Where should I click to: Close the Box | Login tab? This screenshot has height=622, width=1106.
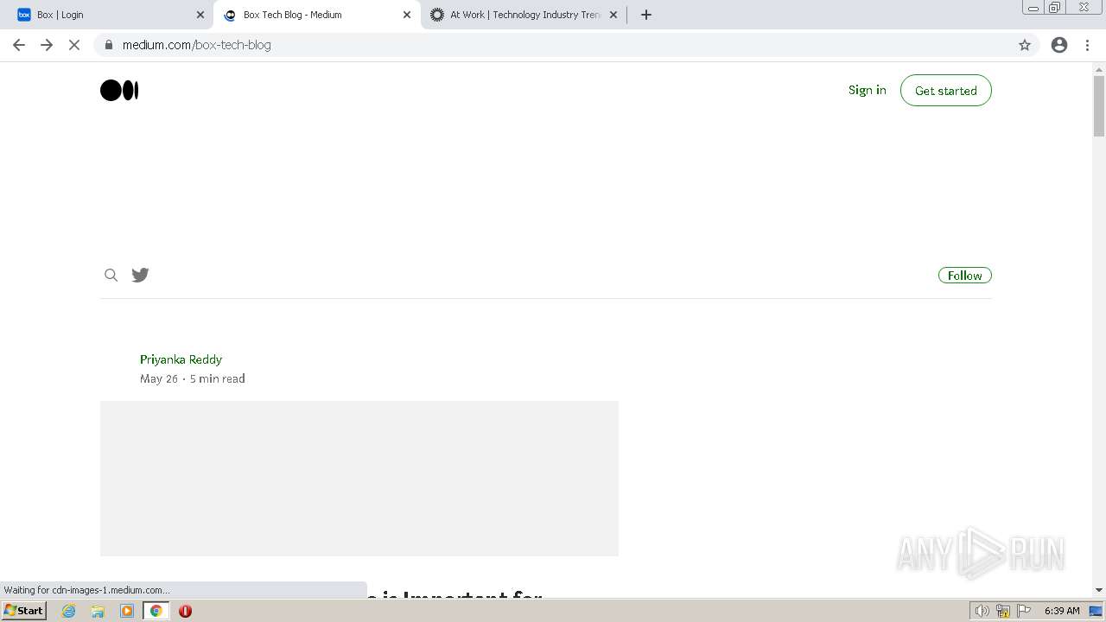[x=200, y=15]
